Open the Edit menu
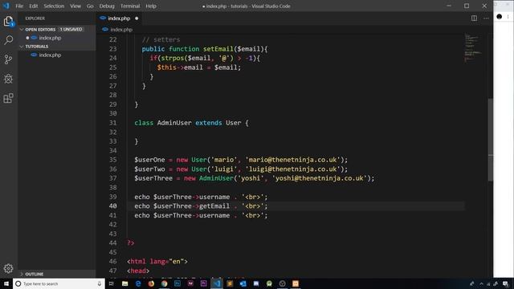The image size is (514, 289). click(x=34, y=6)
